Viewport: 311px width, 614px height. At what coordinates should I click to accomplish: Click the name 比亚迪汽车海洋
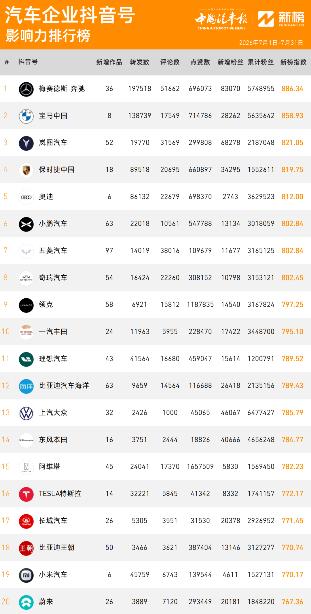point(64,386)
